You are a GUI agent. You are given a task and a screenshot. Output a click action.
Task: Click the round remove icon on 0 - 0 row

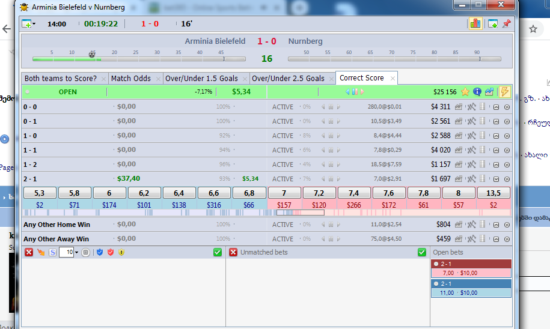point(507,107)
